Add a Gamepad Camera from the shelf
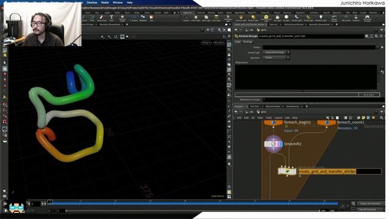The height and width of the screenshot is (219, 389). (367, 18)
